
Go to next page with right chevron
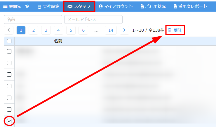click(125, 30)
